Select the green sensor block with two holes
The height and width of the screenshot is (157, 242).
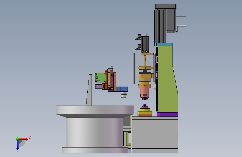[x=100, y=77]
